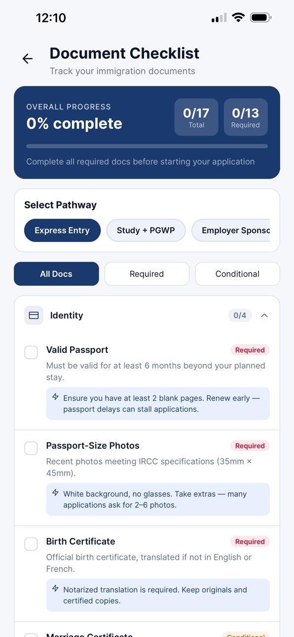Image resolution: width=294 pixels, height=637 pixels.
Task: Switch to the Required tab
Action: 147,274
